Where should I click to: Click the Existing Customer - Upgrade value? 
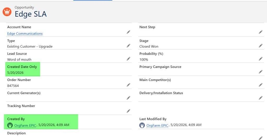point(30,46)
